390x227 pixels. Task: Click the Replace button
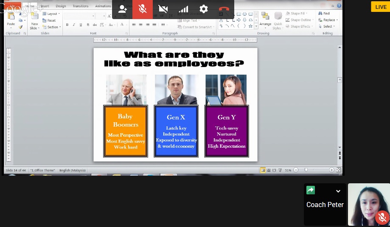(328, 20)
